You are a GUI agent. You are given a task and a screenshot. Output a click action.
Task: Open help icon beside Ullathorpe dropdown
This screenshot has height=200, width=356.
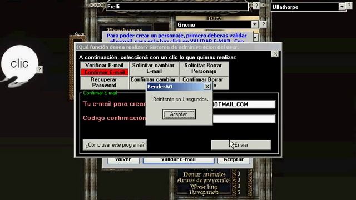(x=349, y=6)
